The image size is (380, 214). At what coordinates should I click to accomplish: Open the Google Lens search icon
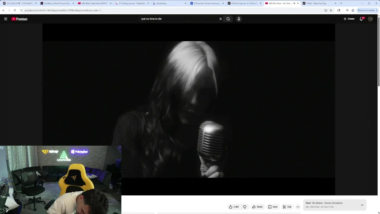click(339, 10)
